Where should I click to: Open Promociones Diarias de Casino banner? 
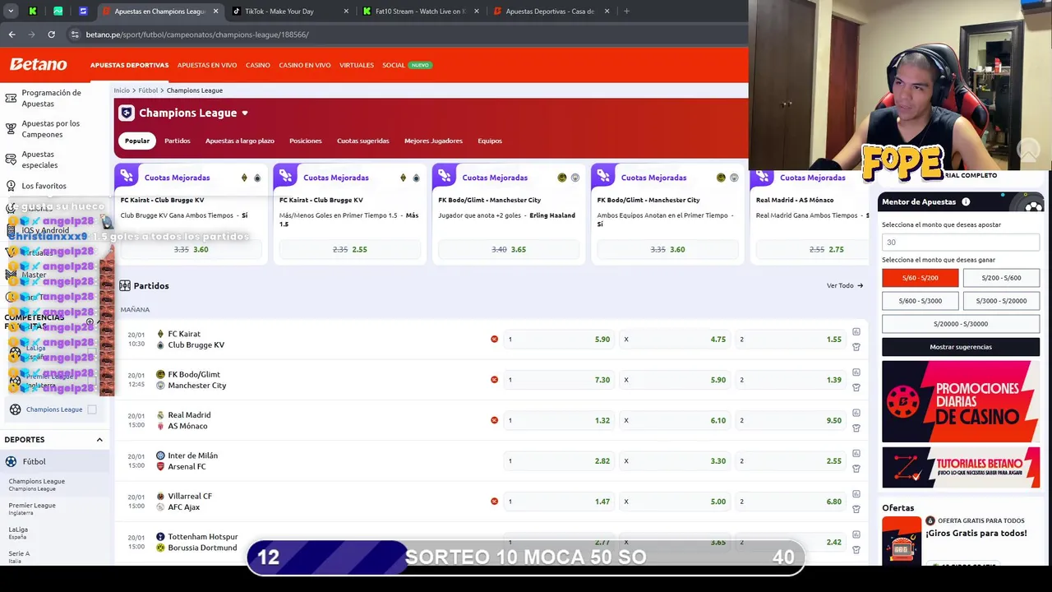point(961,401)
